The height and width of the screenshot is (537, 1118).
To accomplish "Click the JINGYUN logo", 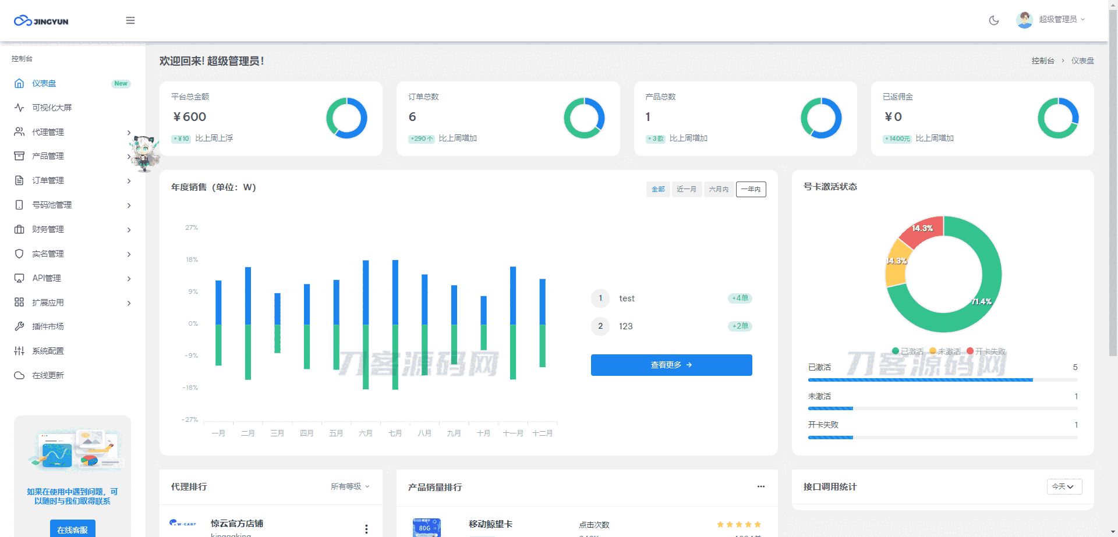I will click(x=41, y=21).
